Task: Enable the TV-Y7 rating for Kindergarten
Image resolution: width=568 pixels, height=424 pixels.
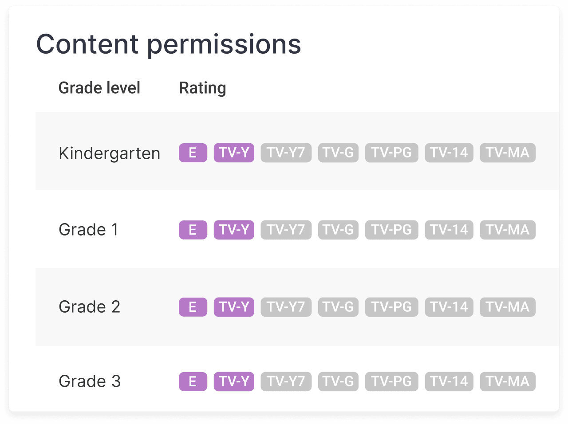Action: pos(286,153)
